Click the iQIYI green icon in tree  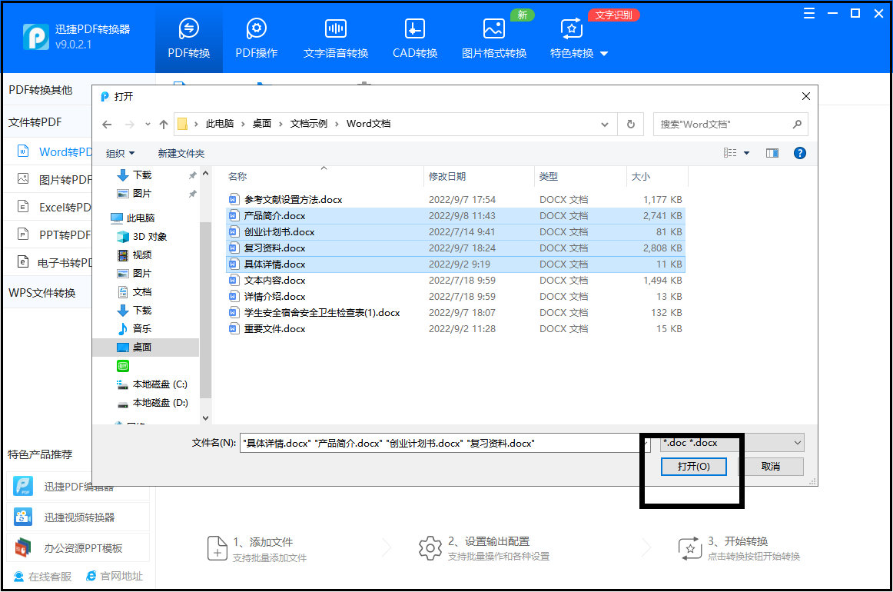pos(123,366)
